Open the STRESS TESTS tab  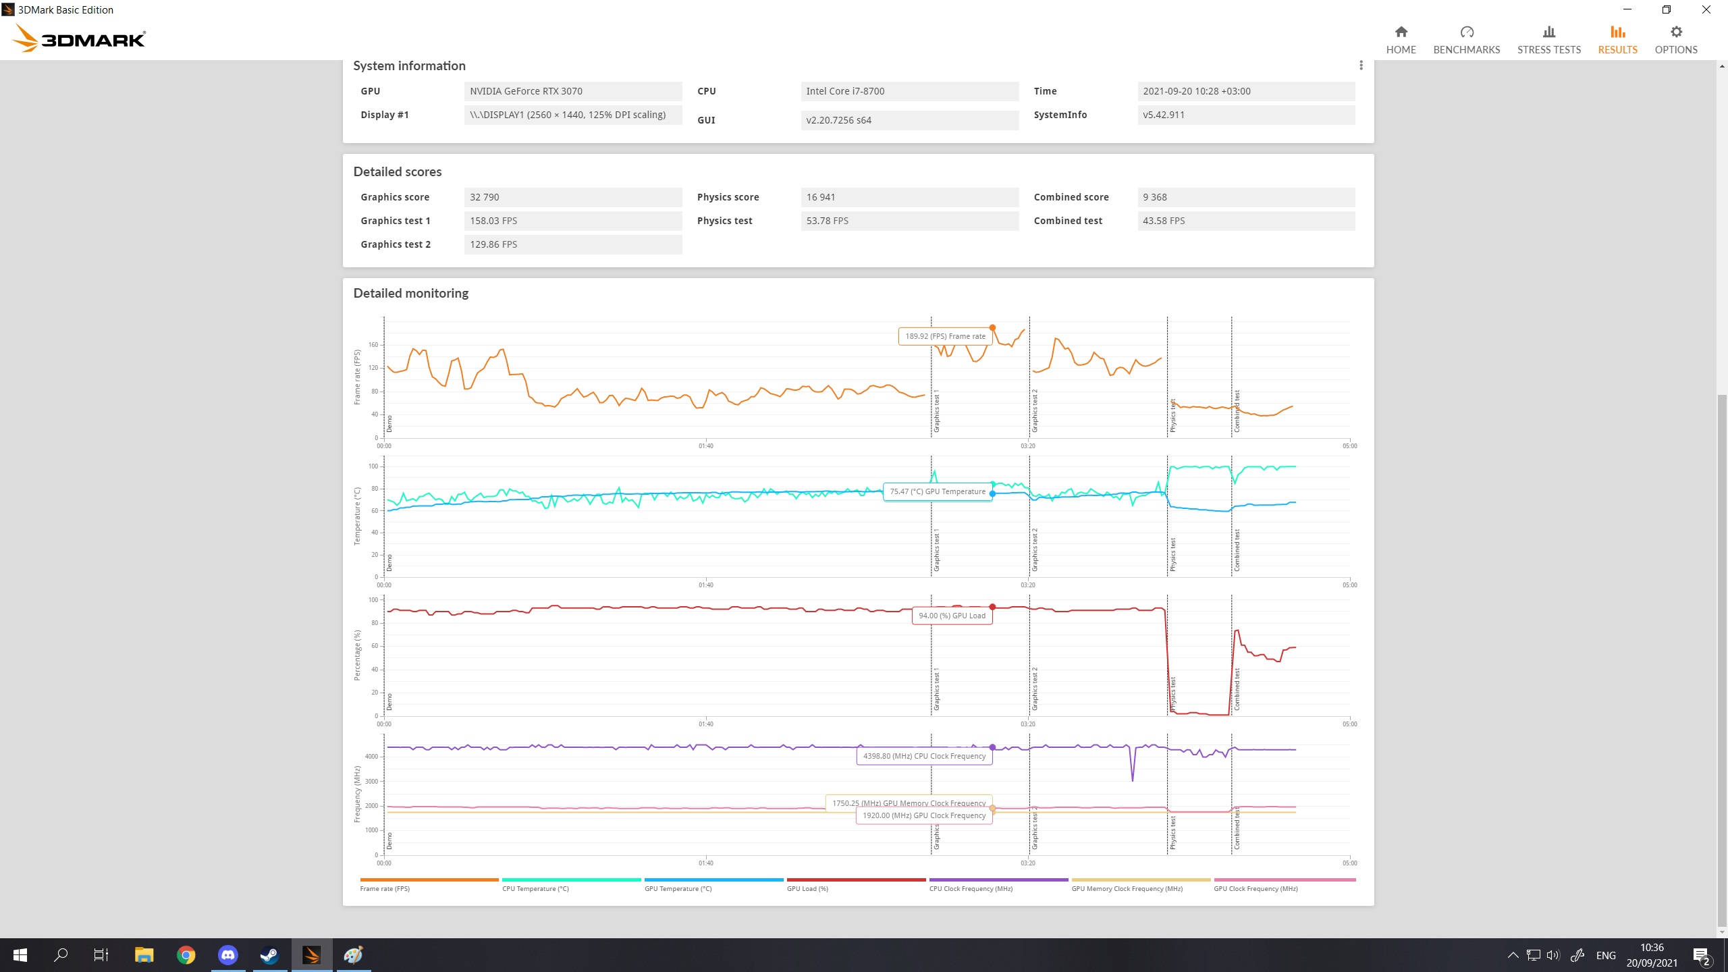click(1548, 40)
